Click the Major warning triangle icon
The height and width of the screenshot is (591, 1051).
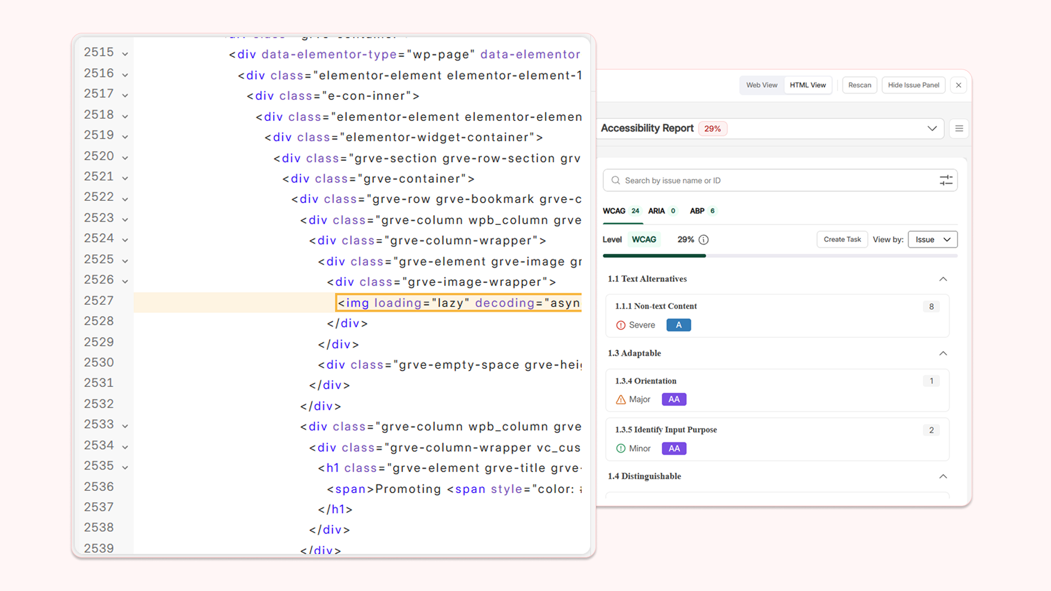coord(621,400)
